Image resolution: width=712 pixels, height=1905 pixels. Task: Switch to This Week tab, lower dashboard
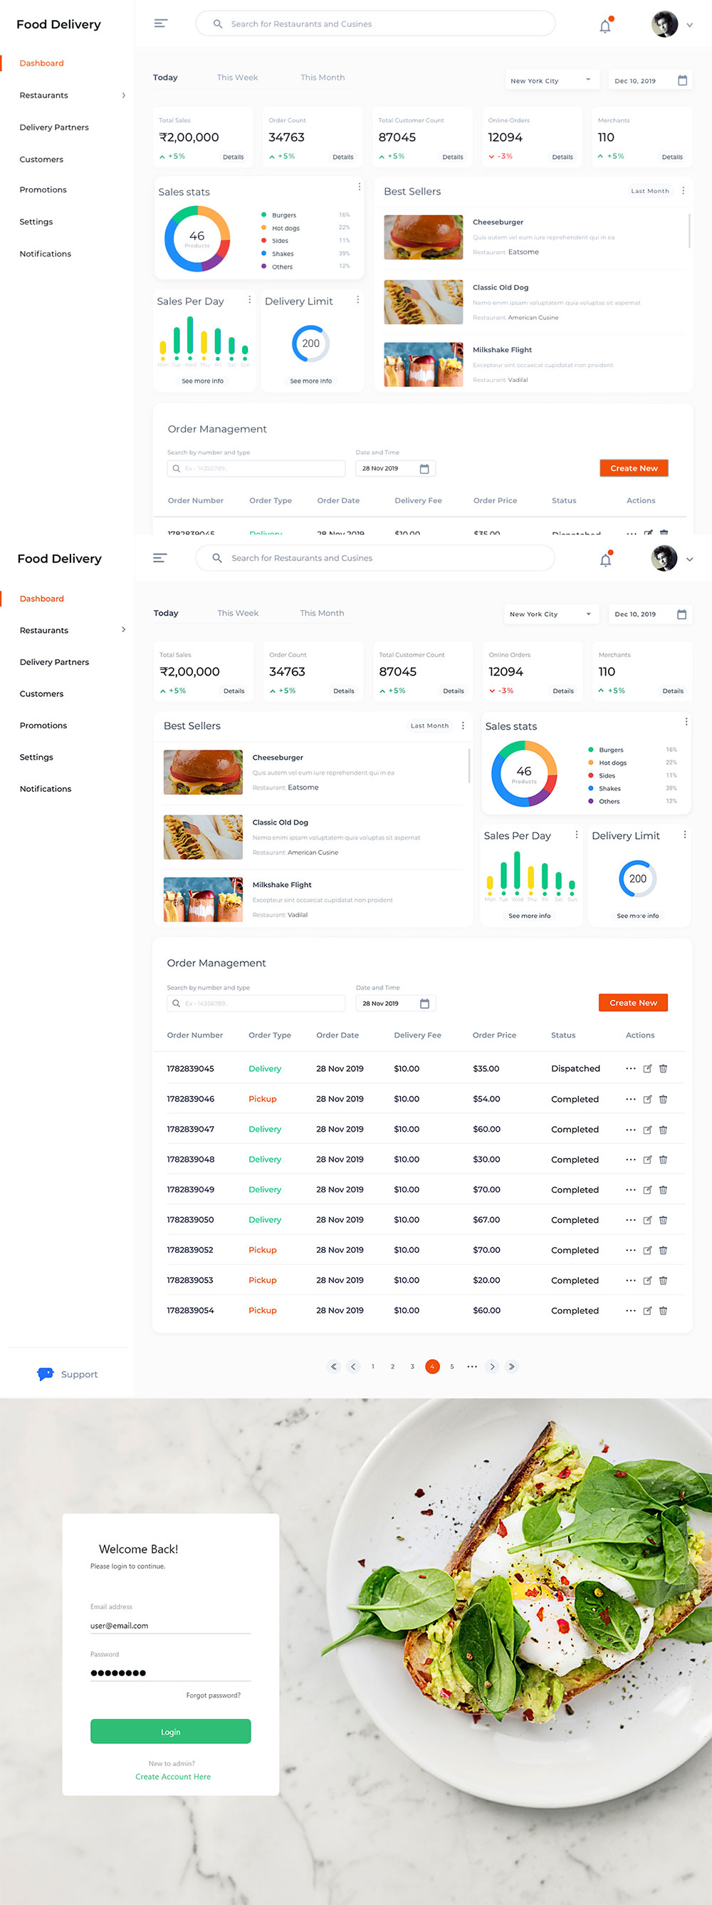238,613
